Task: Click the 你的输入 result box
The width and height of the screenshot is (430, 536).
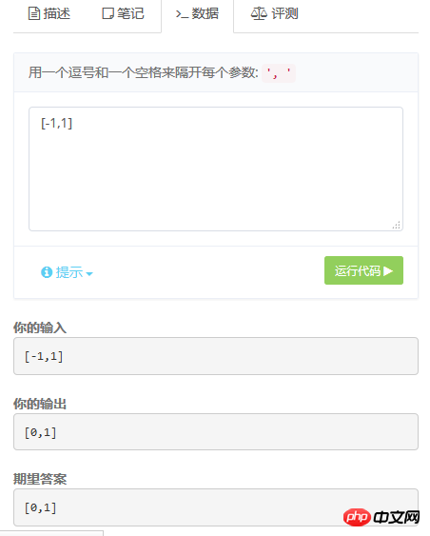Action: click(x=216, y=356)
